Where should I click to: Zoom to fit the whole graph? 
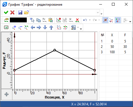[26, 27]
